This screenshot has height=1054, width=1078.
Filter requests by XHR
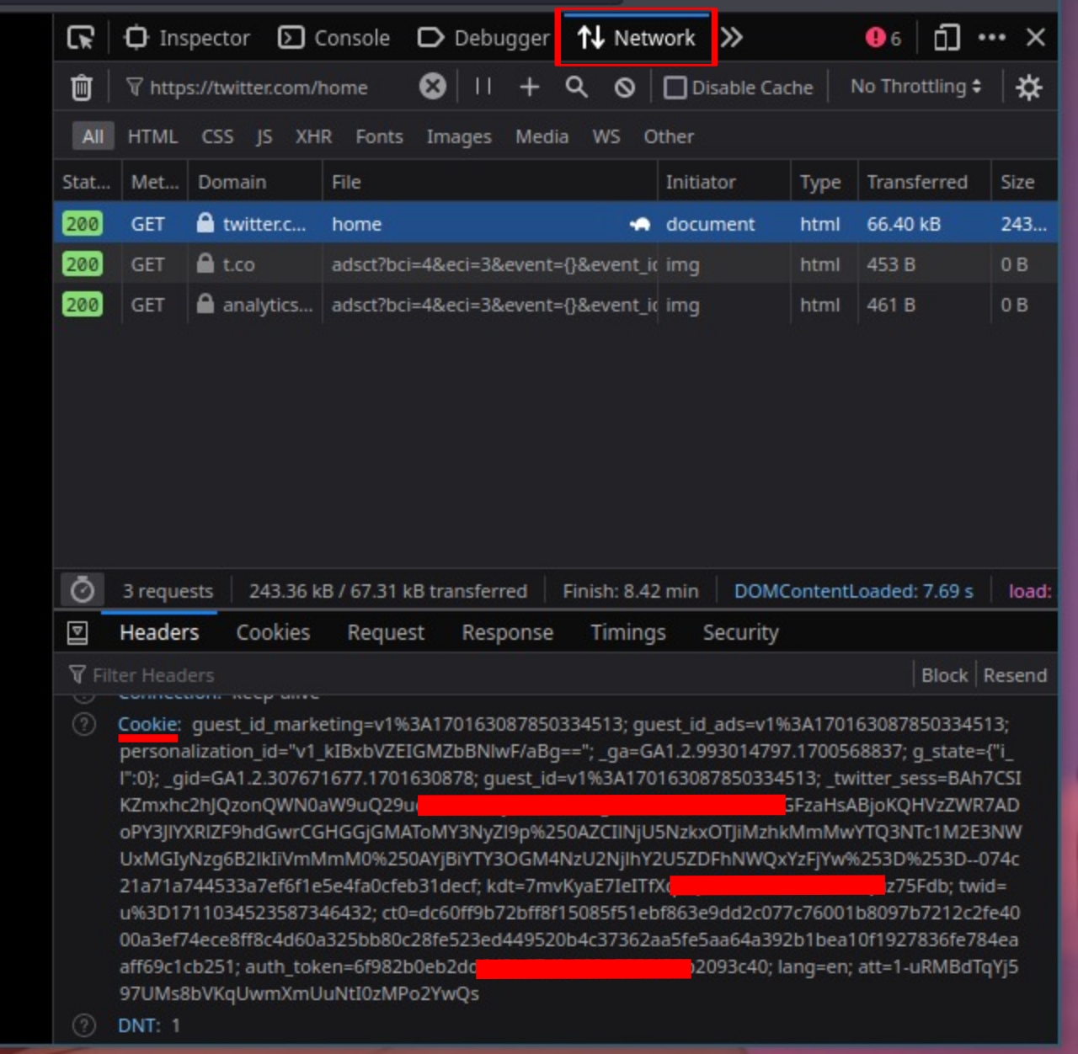(313, 136)
